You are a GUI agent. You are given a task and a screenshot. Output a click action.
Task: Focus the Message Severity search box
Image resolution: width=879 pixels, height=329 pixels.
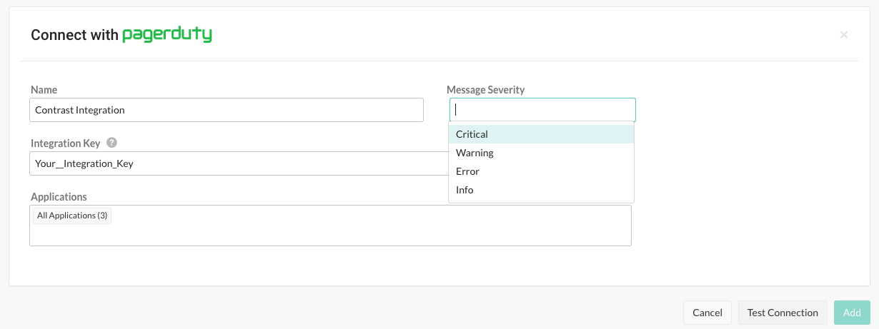click(x=542, y=110)
